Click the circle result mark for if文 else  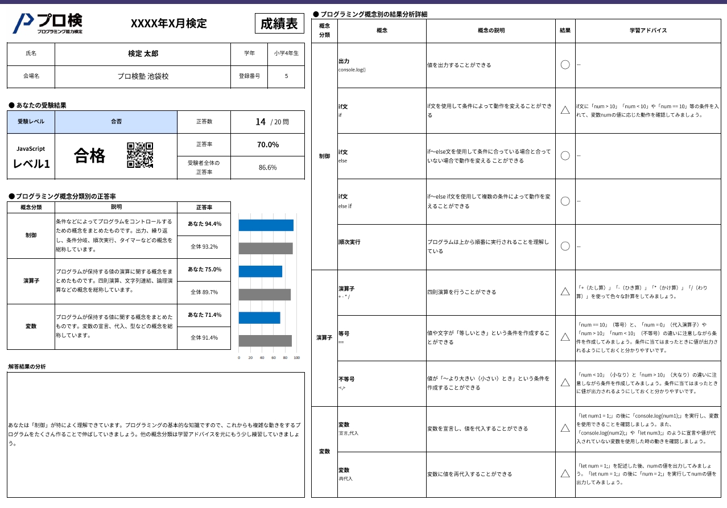tap(565, 155)
